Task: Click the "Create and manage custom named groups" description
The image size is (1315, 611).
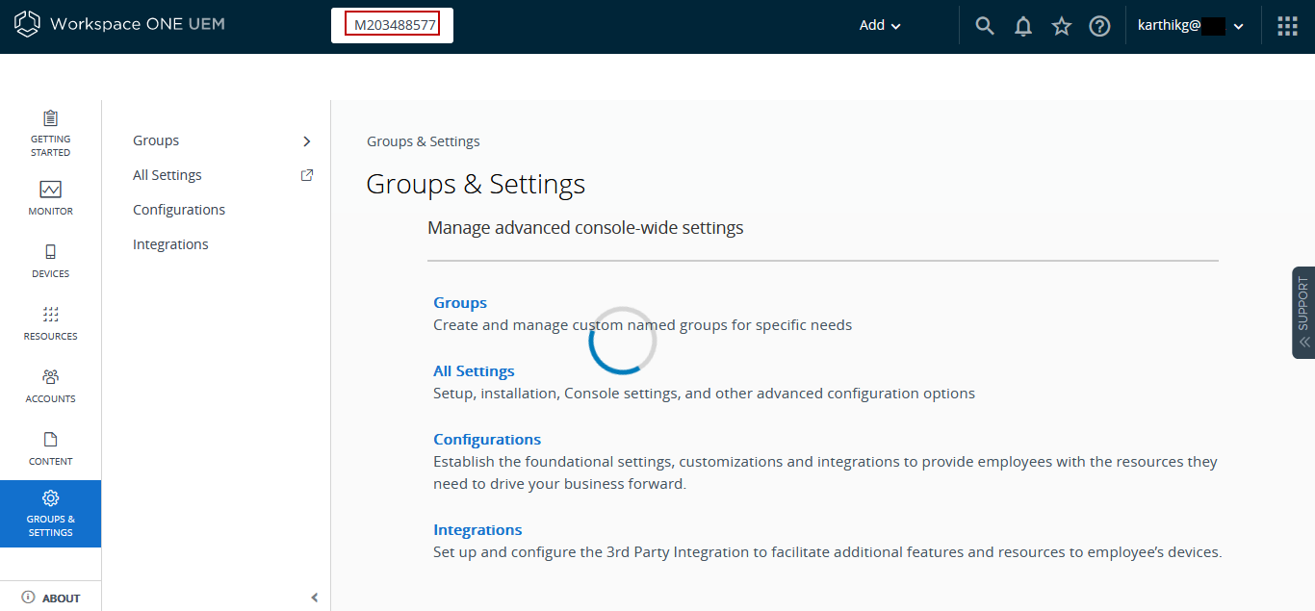Action: click(643, 325)
